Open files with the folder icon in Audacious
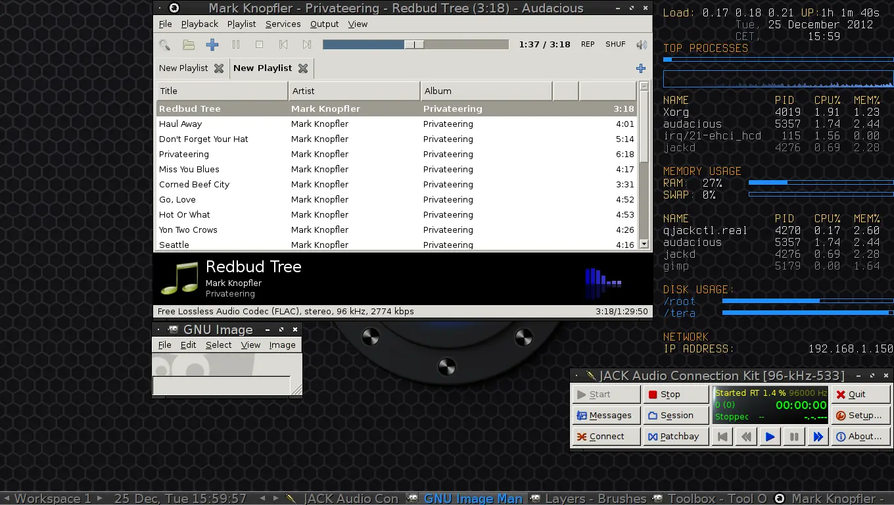 click(189, 45)
